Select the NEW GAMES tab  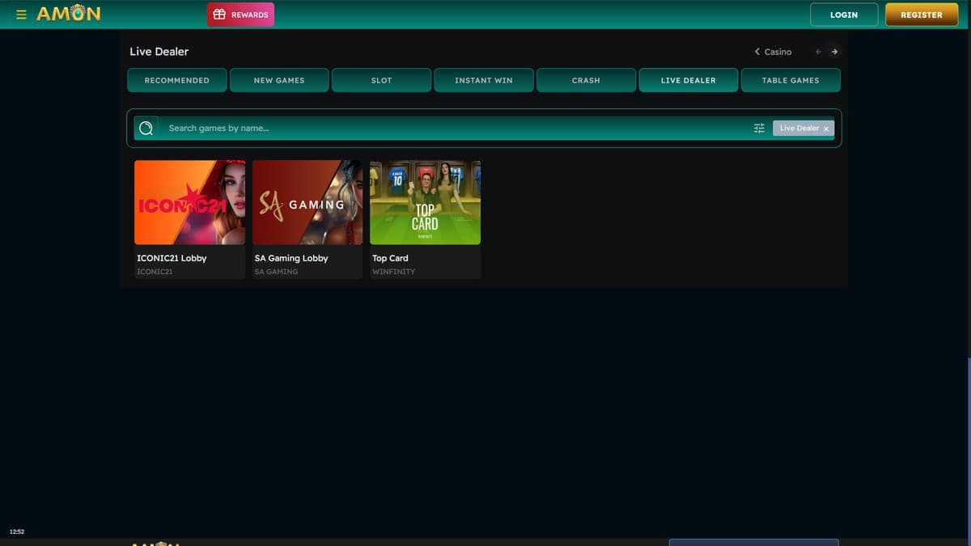279,80
